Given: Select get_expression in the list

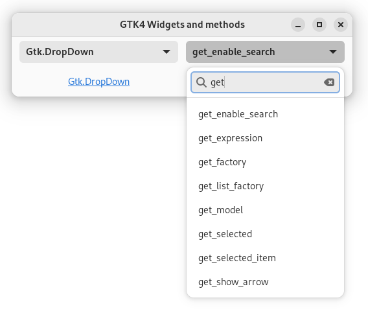Looking at the screenshot, I should (265, 138).
